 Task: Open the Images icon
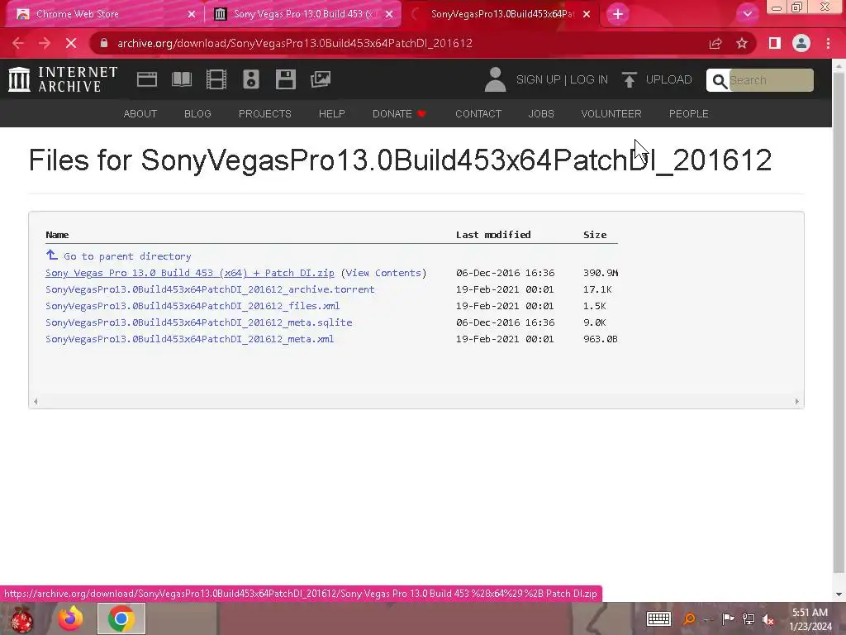click(x=321, y=79)
